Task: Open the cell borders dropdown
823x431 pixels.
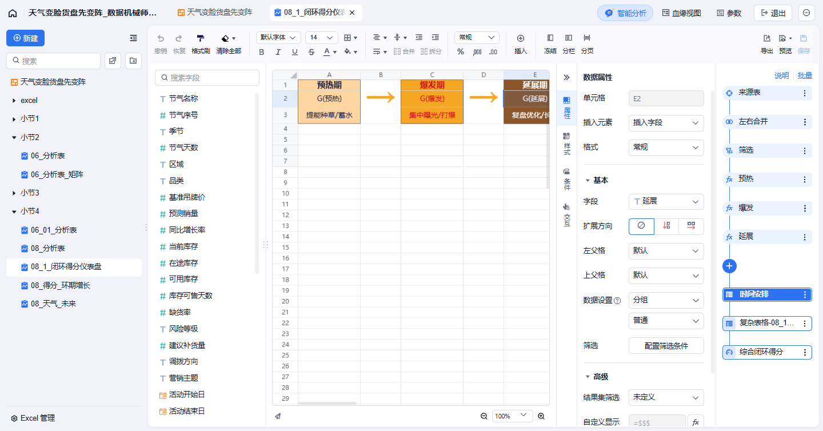Action: point(350,38)
